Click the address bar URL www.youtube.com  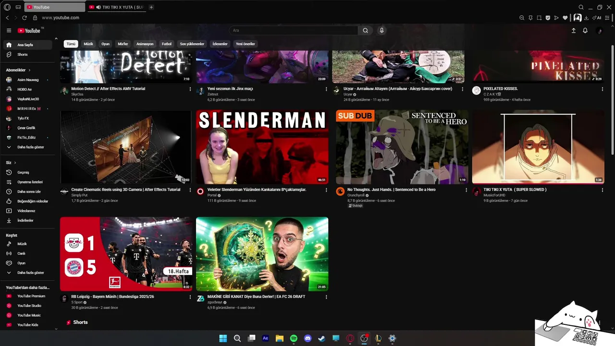click(x=61, y=18)
